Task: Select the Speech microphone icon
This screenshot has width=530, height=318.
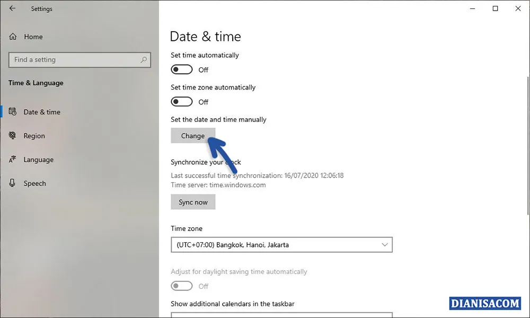Action: point(12,183)
